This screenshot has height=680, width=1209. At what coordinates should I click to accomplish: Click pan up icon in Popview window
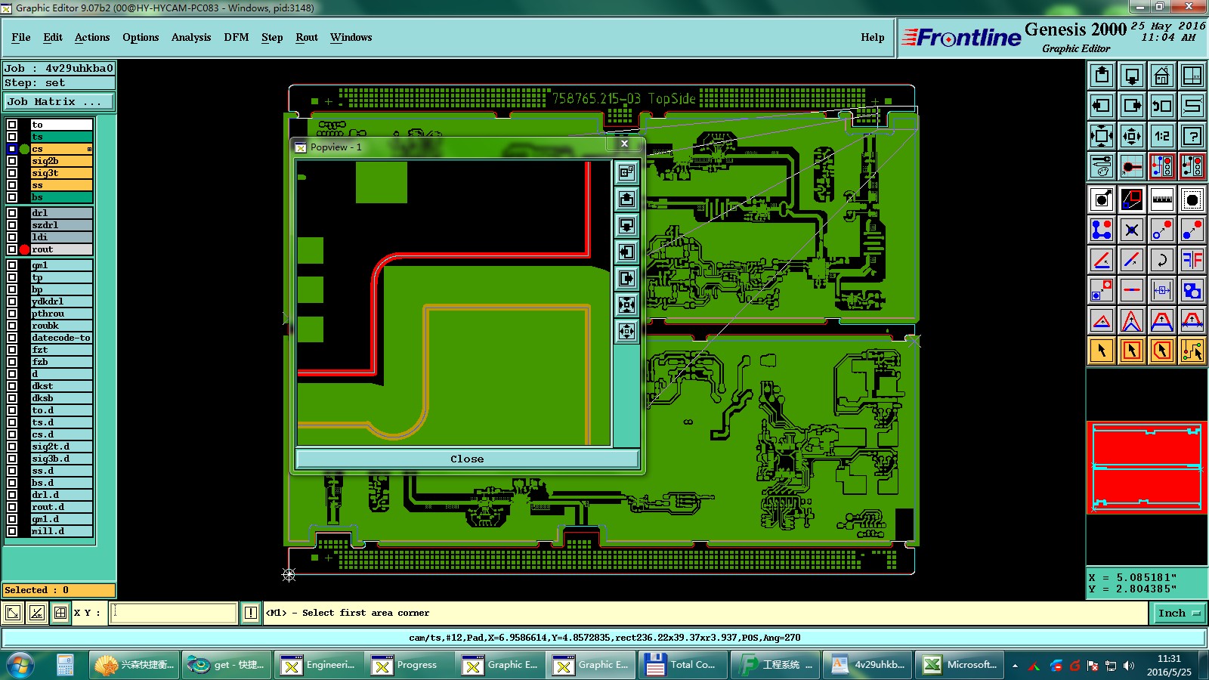tap(626, 199)
